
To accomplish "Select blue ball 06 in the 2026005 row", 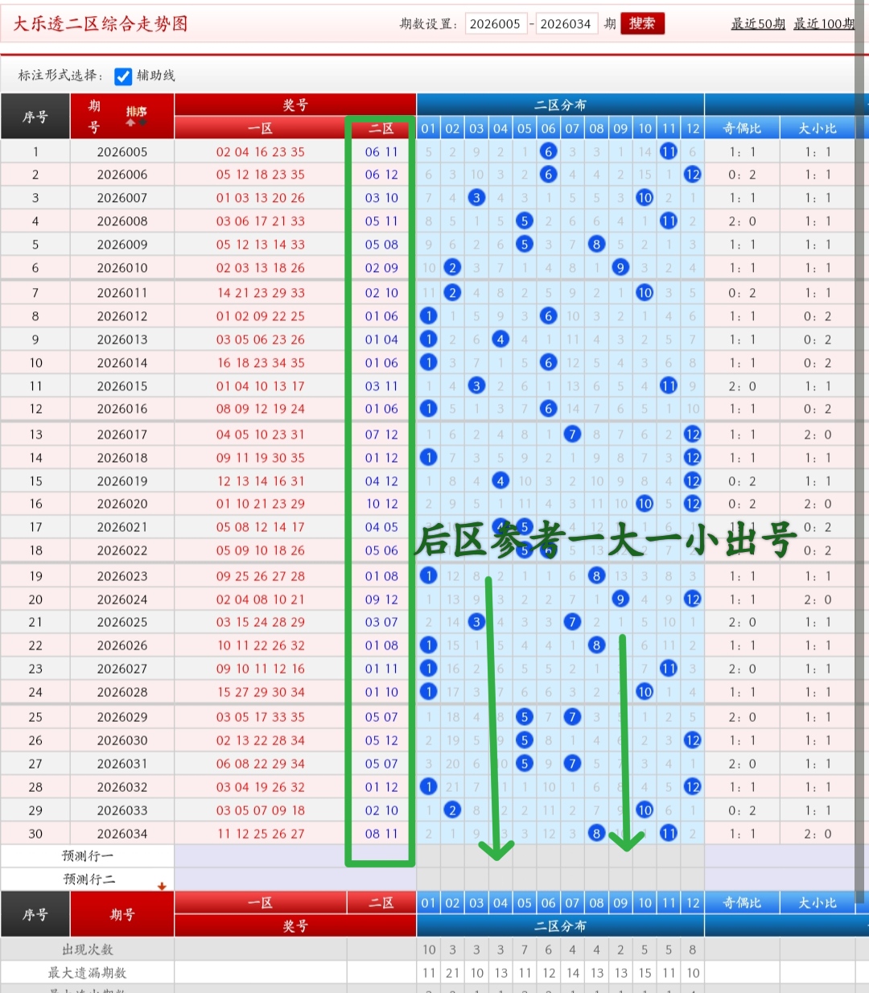I will 548,151.
